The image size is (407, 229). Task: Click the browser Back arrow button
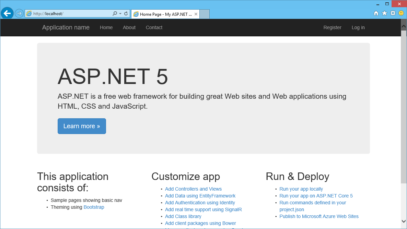pyautogui.click(x=7, y=13)
